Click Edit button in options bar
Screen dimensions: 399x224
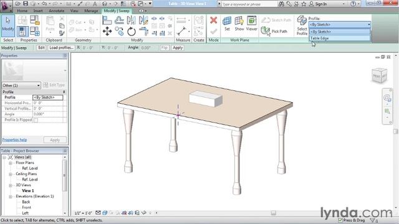click(41, 48)
